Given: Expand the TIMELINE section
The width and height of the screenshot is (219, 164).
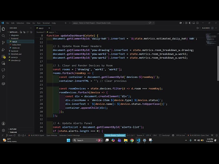Looking at the screenshot, I should point(13,132).
